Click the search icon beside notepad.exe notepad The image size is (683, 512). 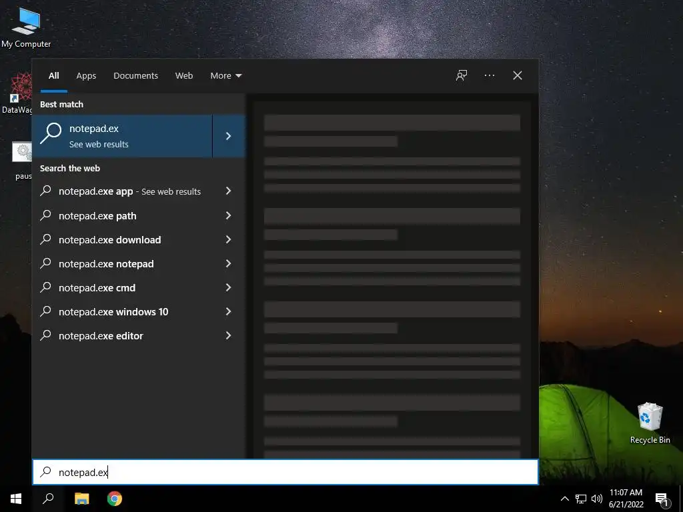coord(46,263)
